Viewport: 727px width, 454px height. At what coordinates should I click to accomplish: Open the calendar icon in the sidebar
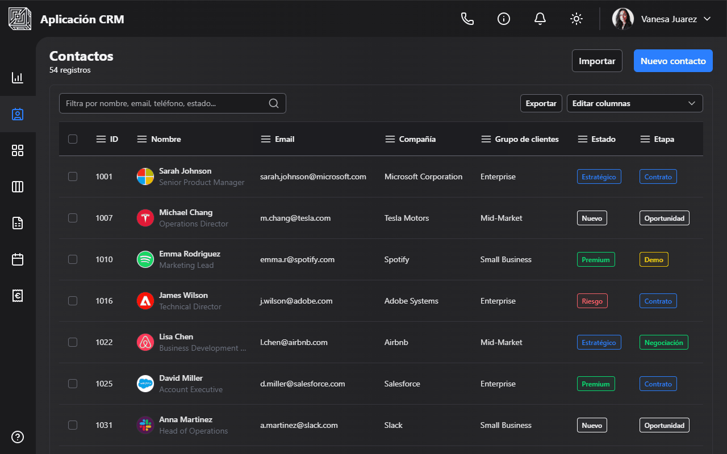(x=18, y=259)
